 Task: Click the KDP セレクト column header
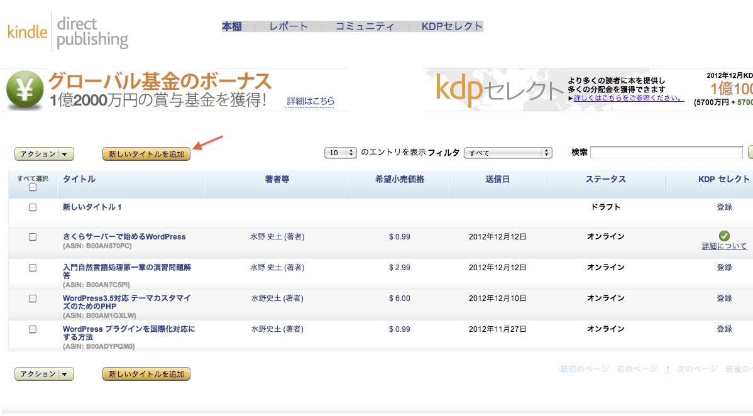723,179
